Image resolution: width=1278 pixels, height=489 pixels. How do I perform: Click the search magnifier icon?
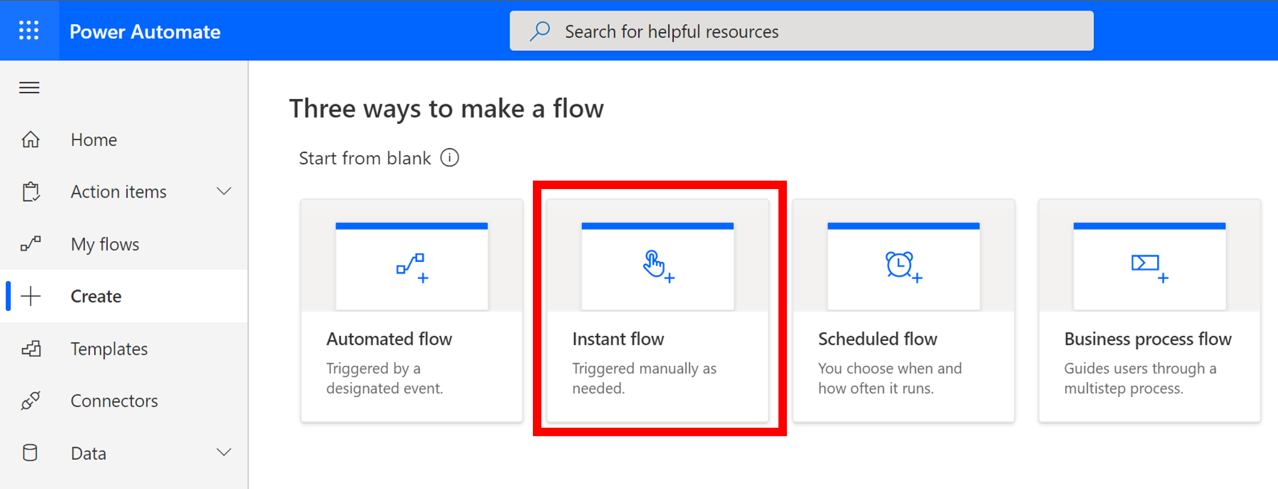(540, 31)
